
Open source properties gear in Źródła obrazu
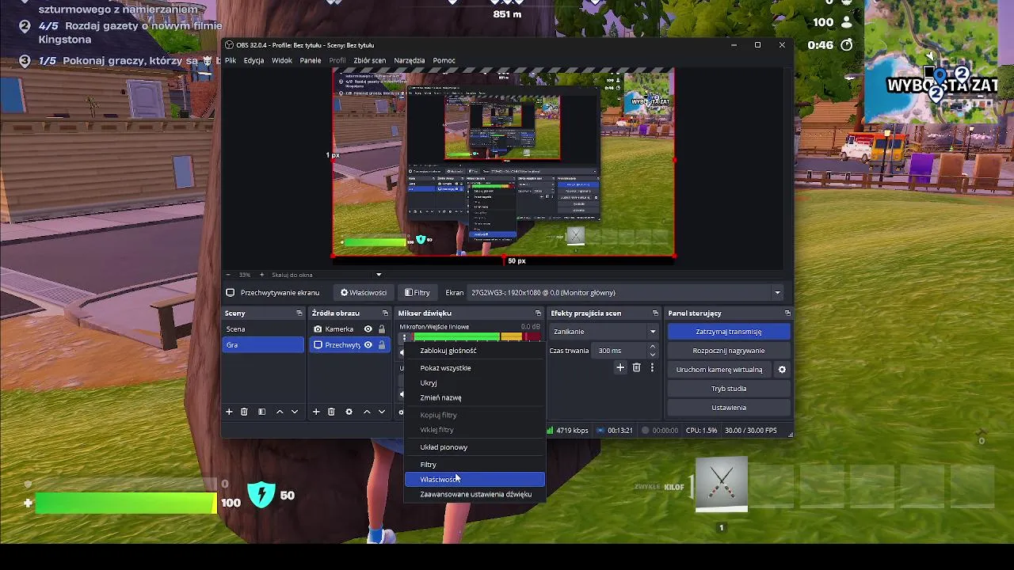pos(349,412)
